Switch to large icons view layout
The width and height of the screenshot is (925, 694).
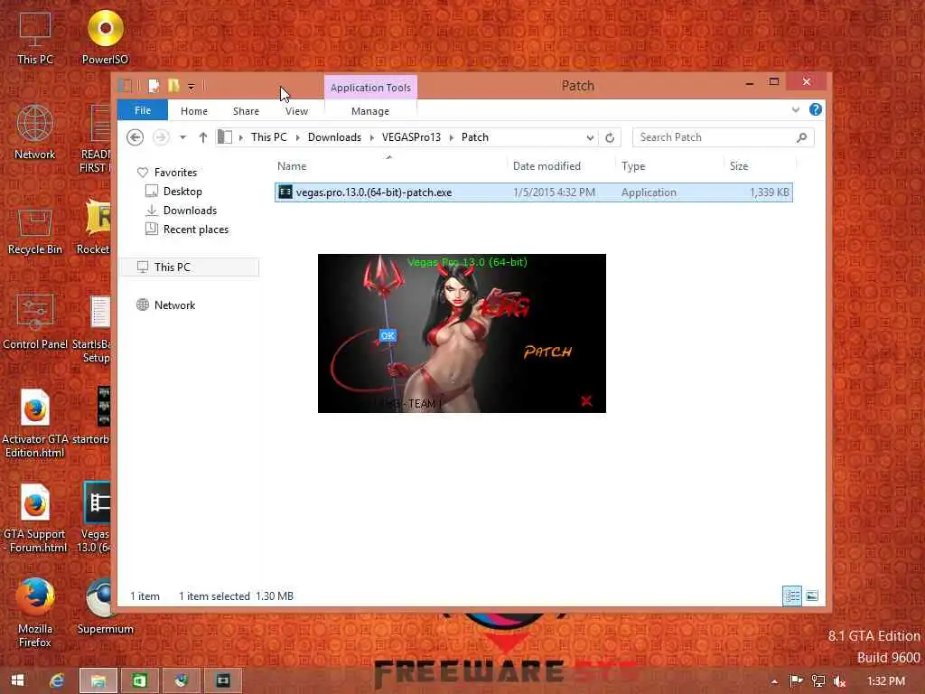click(812, 596)
